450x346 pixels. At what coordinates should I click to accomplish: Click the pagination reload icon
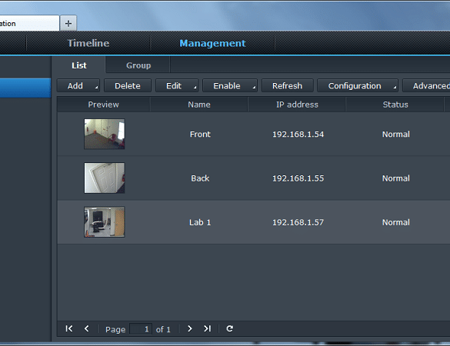point(229,328)
